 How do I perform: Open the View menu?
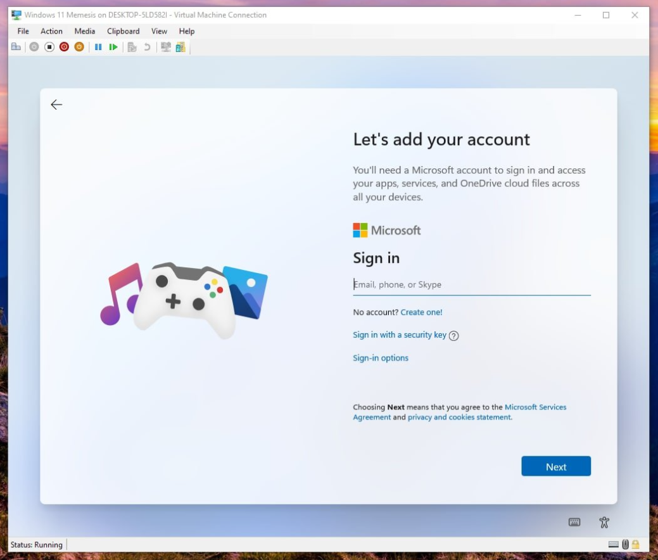point(159,31)
